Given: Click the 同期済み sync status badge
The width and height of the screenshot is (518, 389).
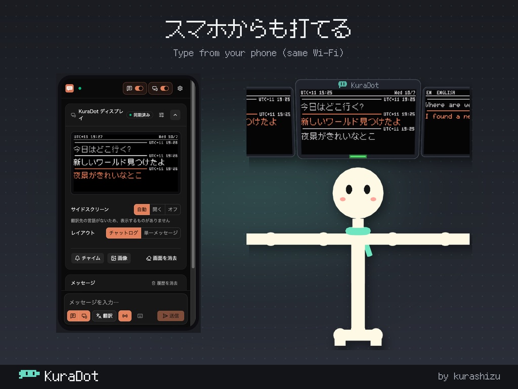Looking at the screenshot, I should [140, 115].
